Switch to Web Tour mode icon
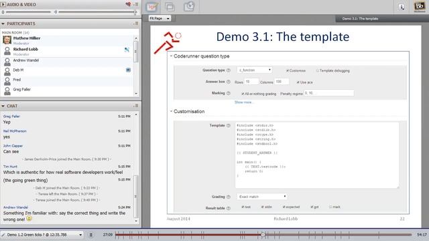This screenshot has height=241, width=429. tap(189, 7)
